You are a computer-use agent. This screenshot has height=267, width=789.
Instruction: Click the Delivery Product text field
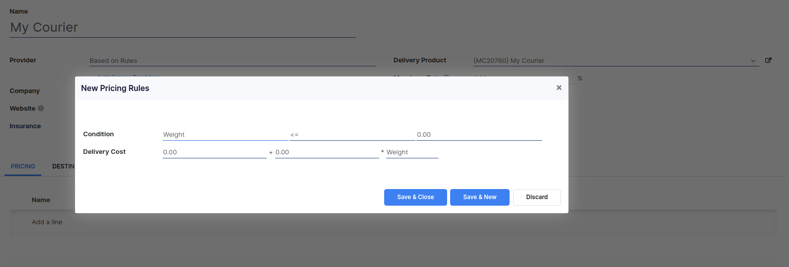click(609, 61)
